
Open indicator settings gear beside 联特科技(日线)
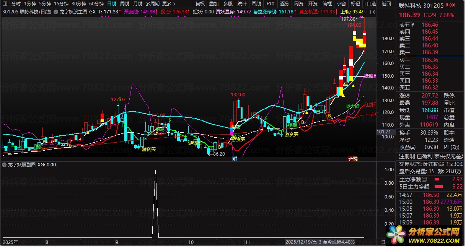pyautogui.click(x=55, y=11)
